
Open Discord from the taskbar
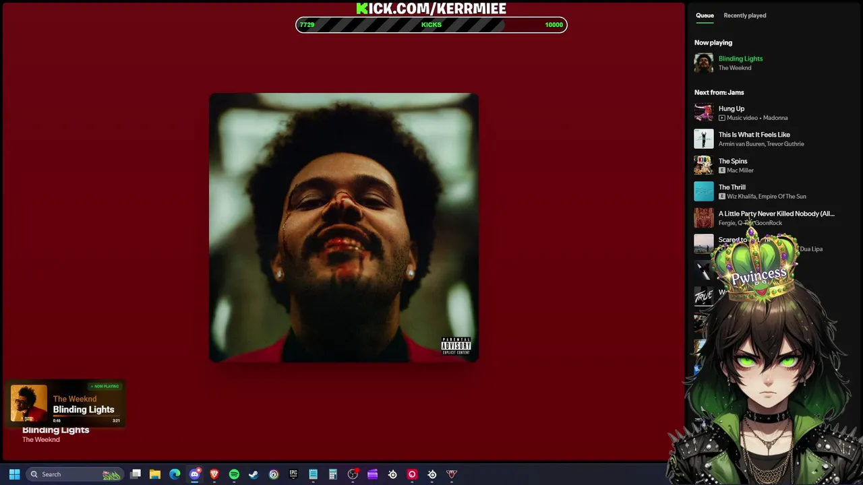point(195,474)
